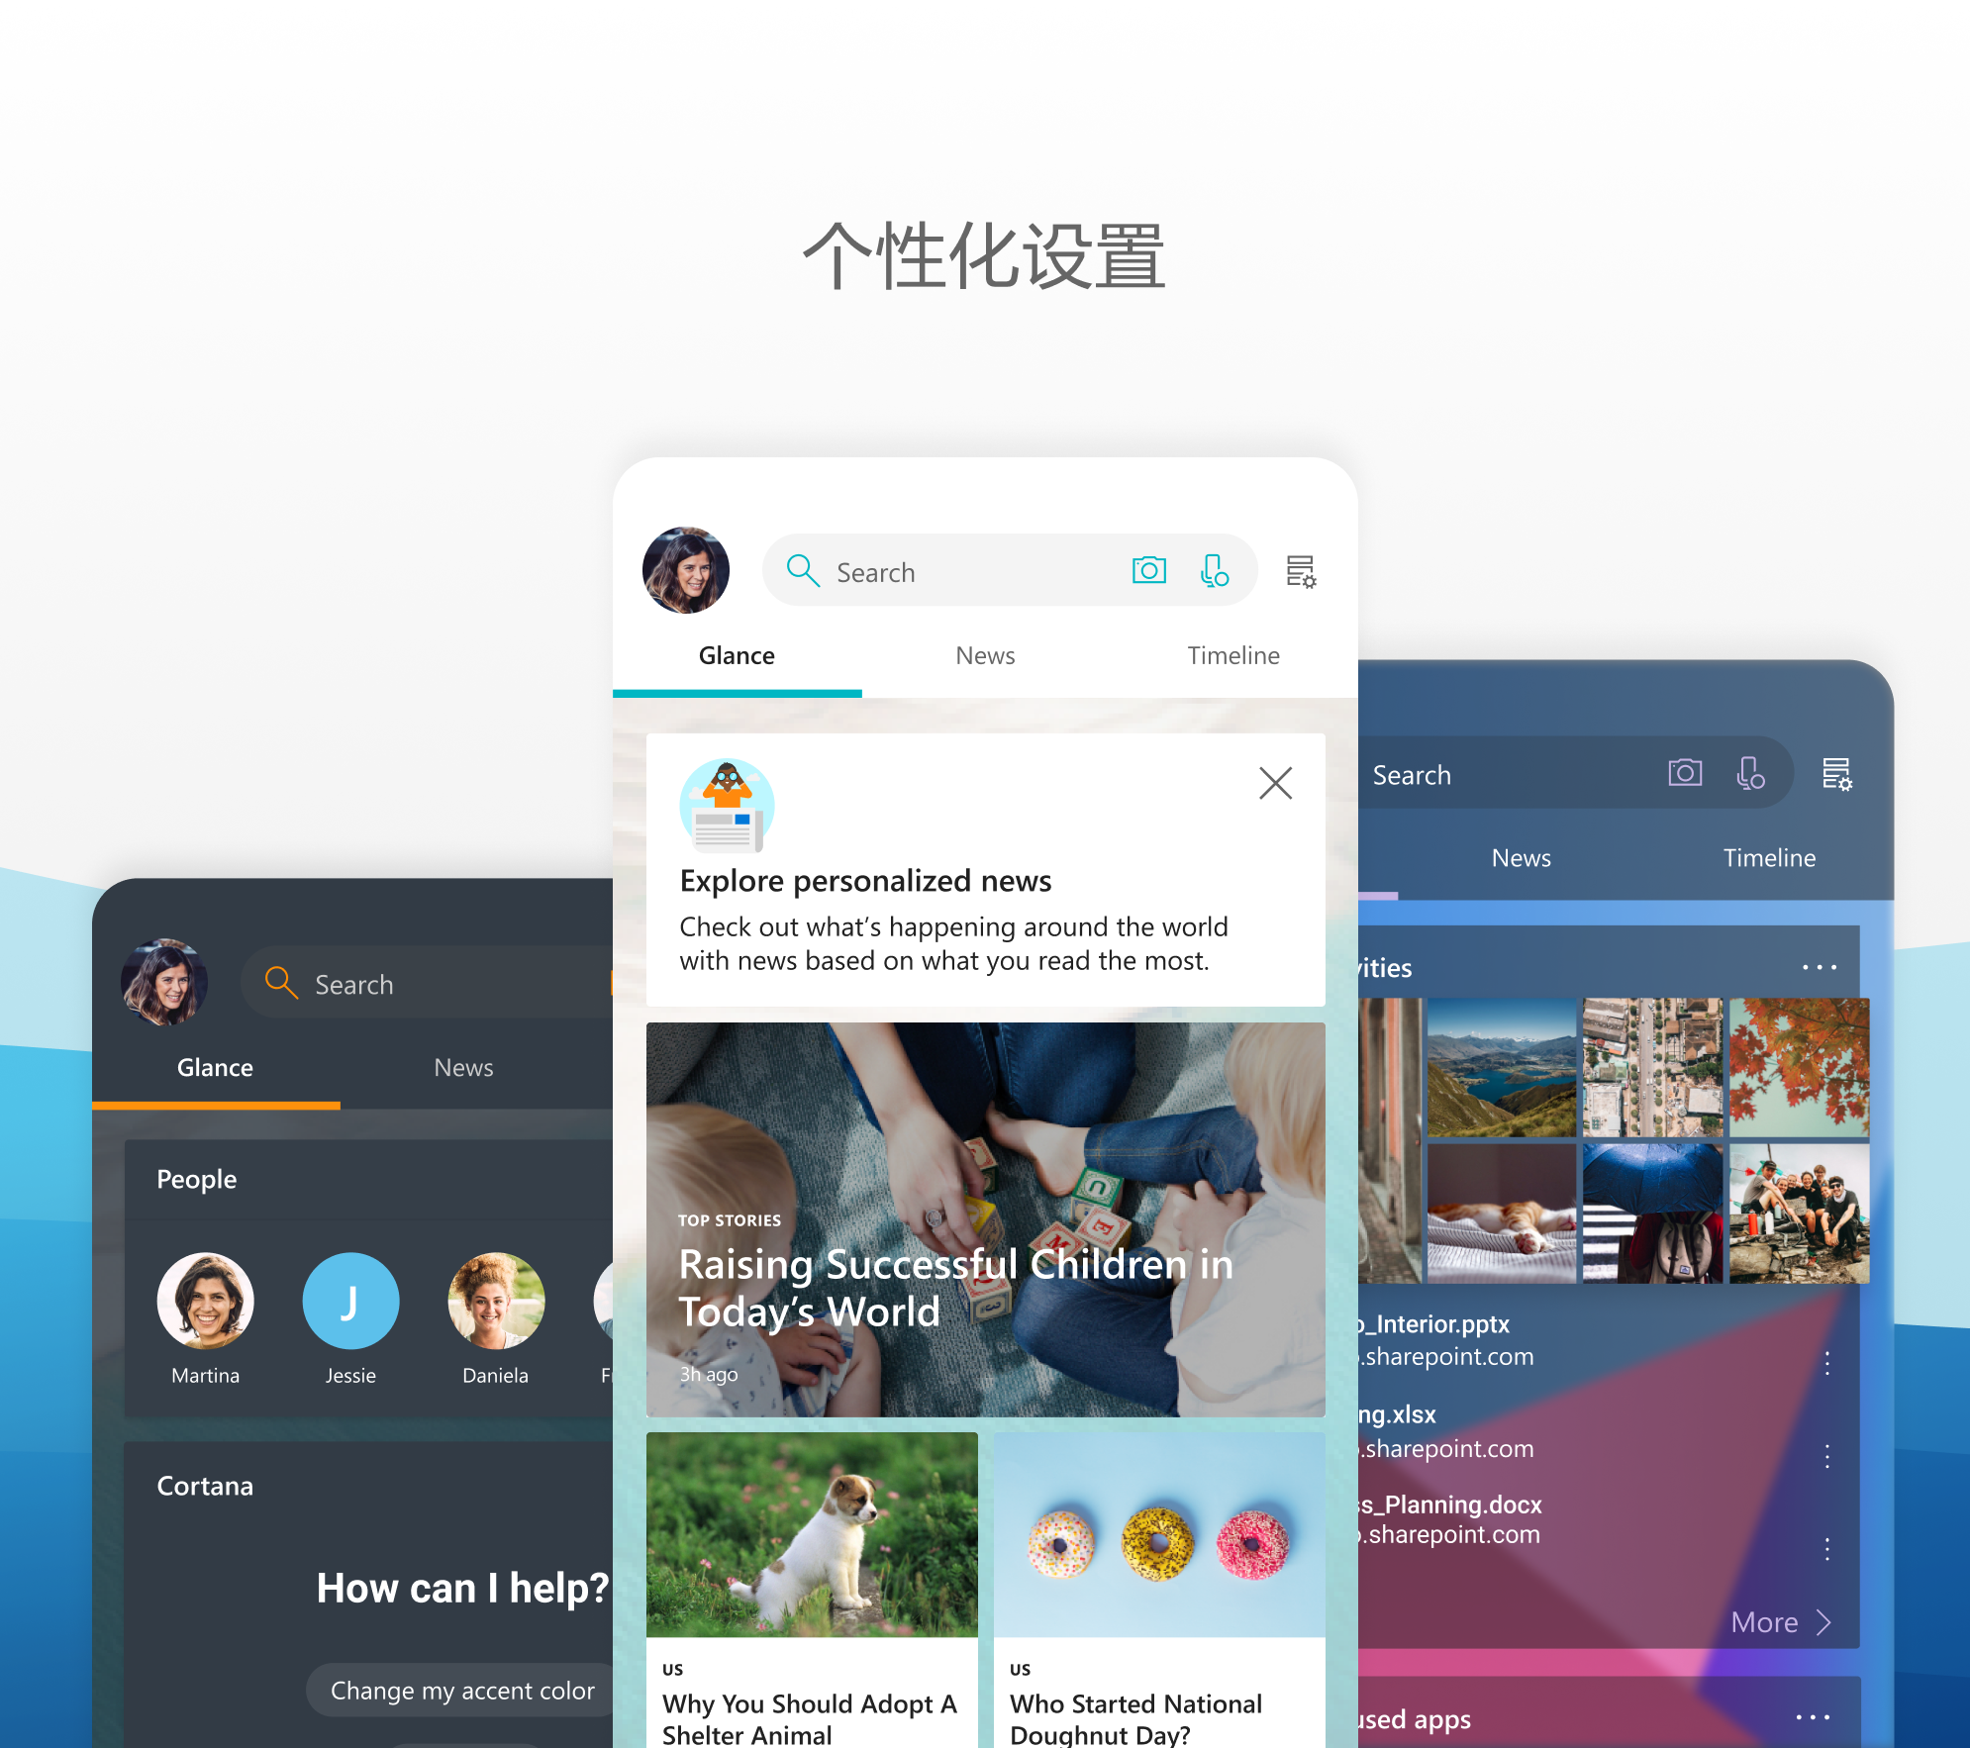Open the Glance tab

(736, 653)
